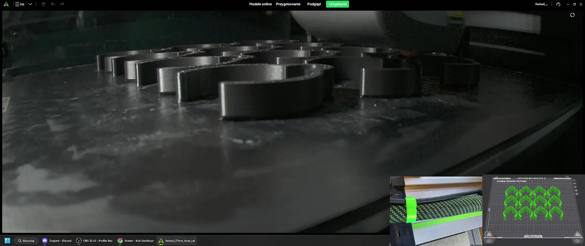This screenshot has height=246, width=585.
Task: Open Znajomi - Discord from the taskbar
Action: (x=57, y=241)
